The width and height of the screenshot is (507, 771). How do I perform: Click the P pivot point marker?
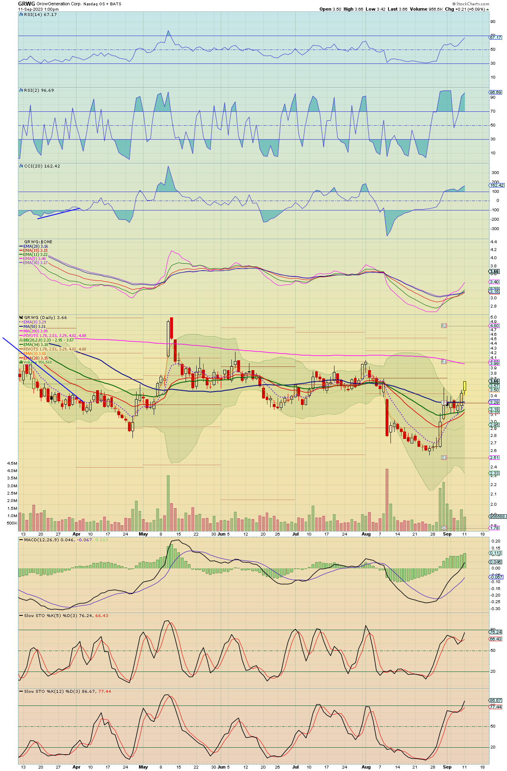444,403
